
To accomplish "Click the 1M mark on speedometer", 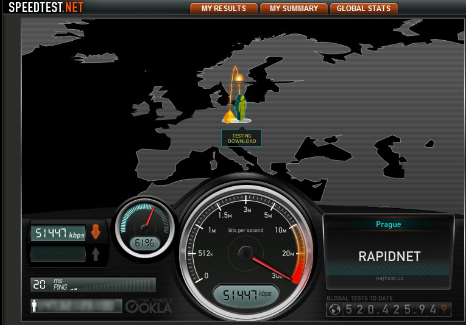I will click(x=212, y=230).
